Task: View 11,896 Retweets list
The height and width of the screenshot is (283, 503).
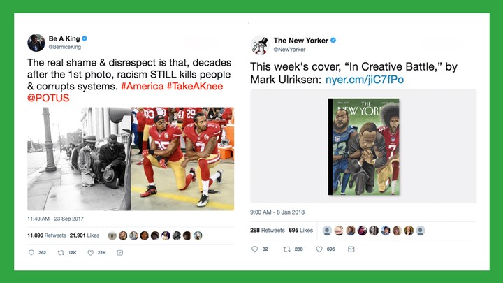Action: click(x=47, y=235)
